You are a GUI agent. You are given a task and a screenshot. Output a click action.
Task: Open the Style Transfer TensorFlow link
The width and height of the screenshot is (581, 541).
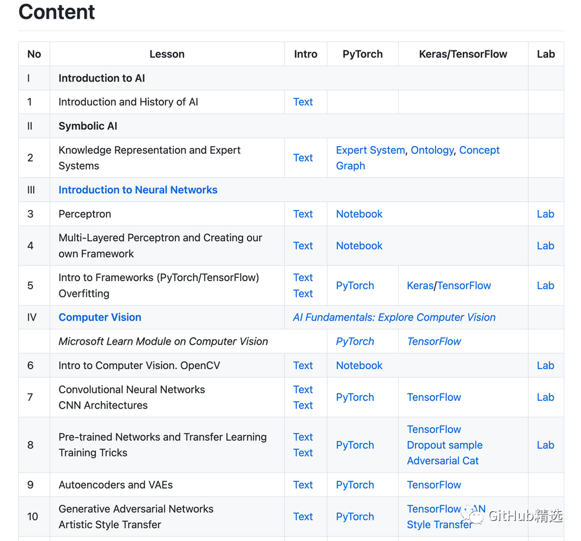tap(439, 525)
